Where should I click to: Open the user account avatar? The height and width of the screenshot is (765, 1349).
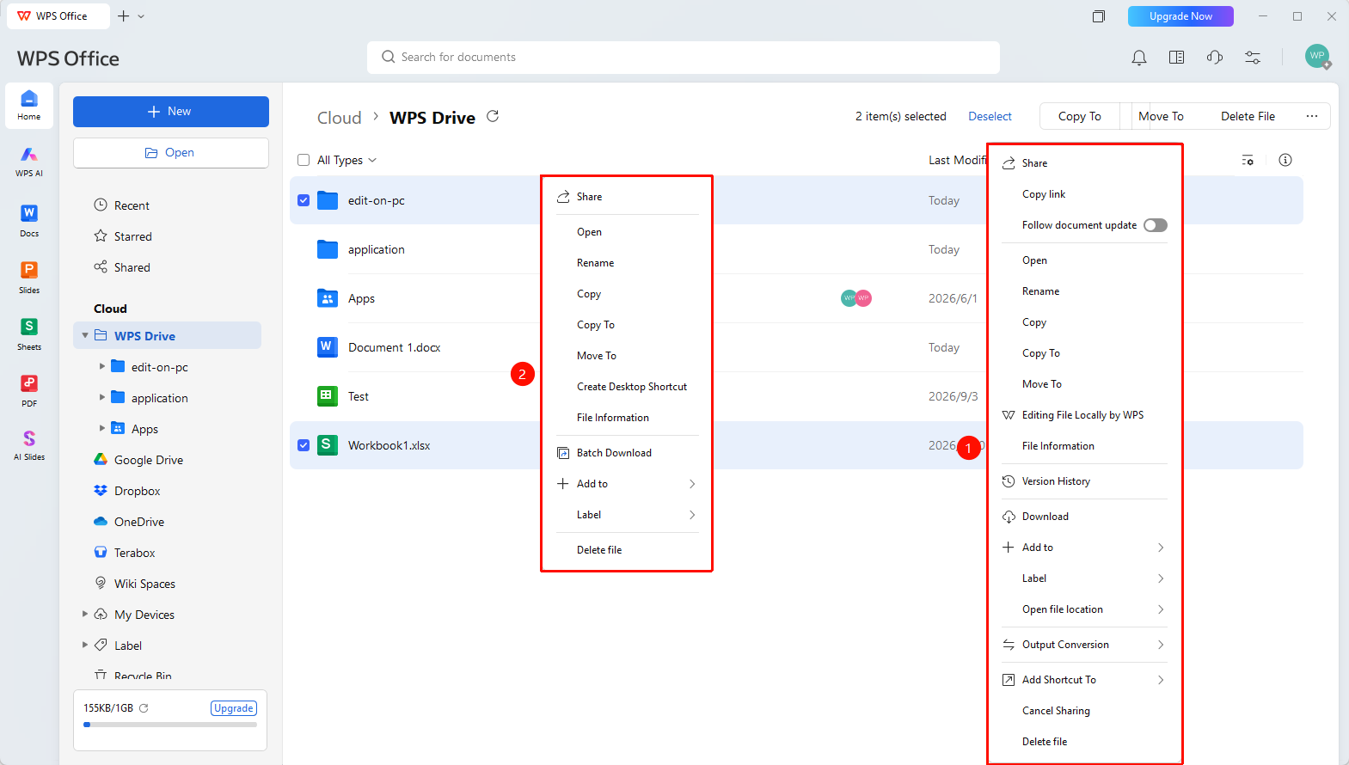point(1317,57)
